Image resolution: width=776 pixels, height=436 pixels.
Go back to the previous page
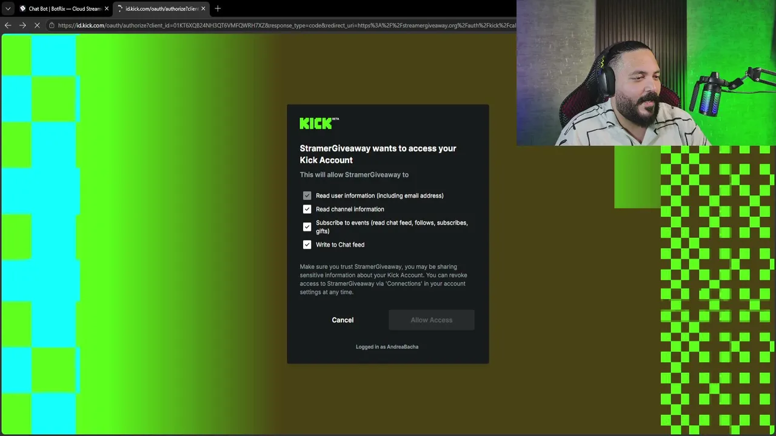coord(8,25)
